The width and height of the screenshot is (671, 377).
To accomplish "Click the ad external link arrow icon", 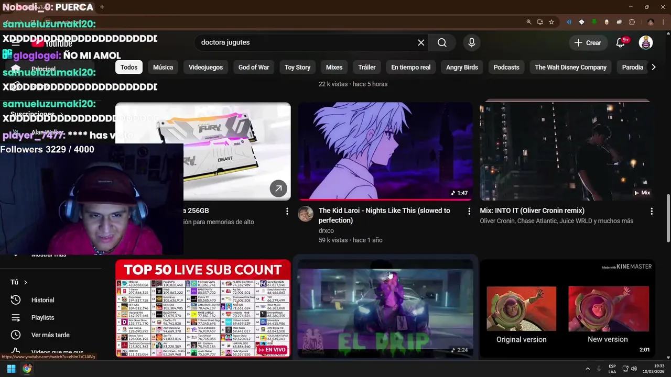I will click(x=278, y=188).
